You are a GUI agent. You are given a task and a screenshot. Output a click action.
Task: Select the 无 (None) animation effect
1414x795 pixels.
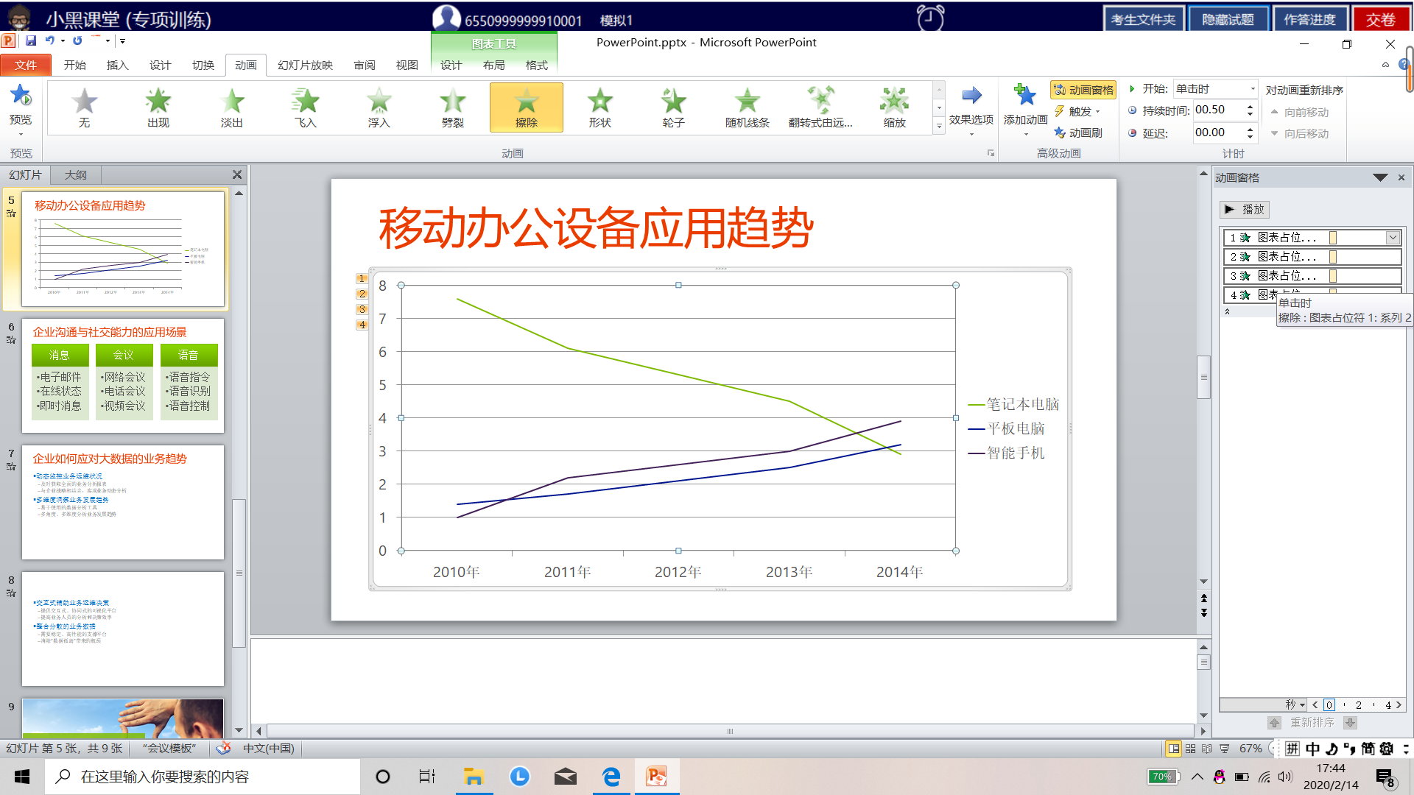coord(85,107)
